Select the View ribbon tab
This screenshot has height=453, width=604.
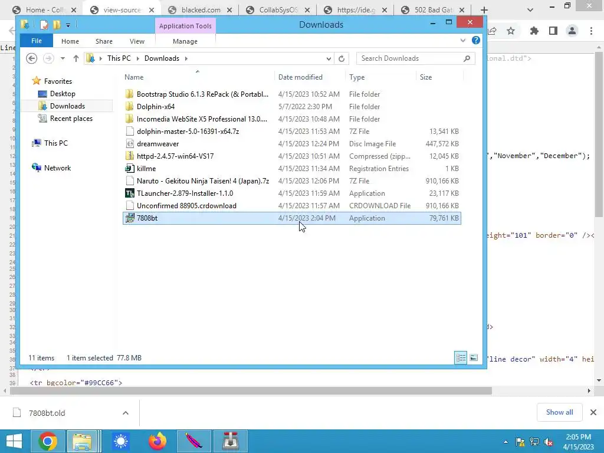pyautogui.click(x=137, y=41)
